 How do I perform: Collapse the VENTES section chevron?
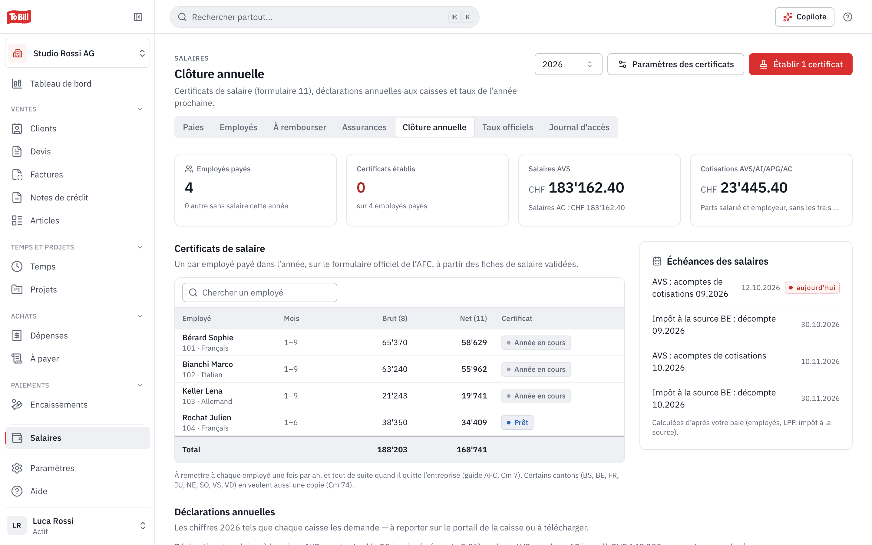point(140,109)
